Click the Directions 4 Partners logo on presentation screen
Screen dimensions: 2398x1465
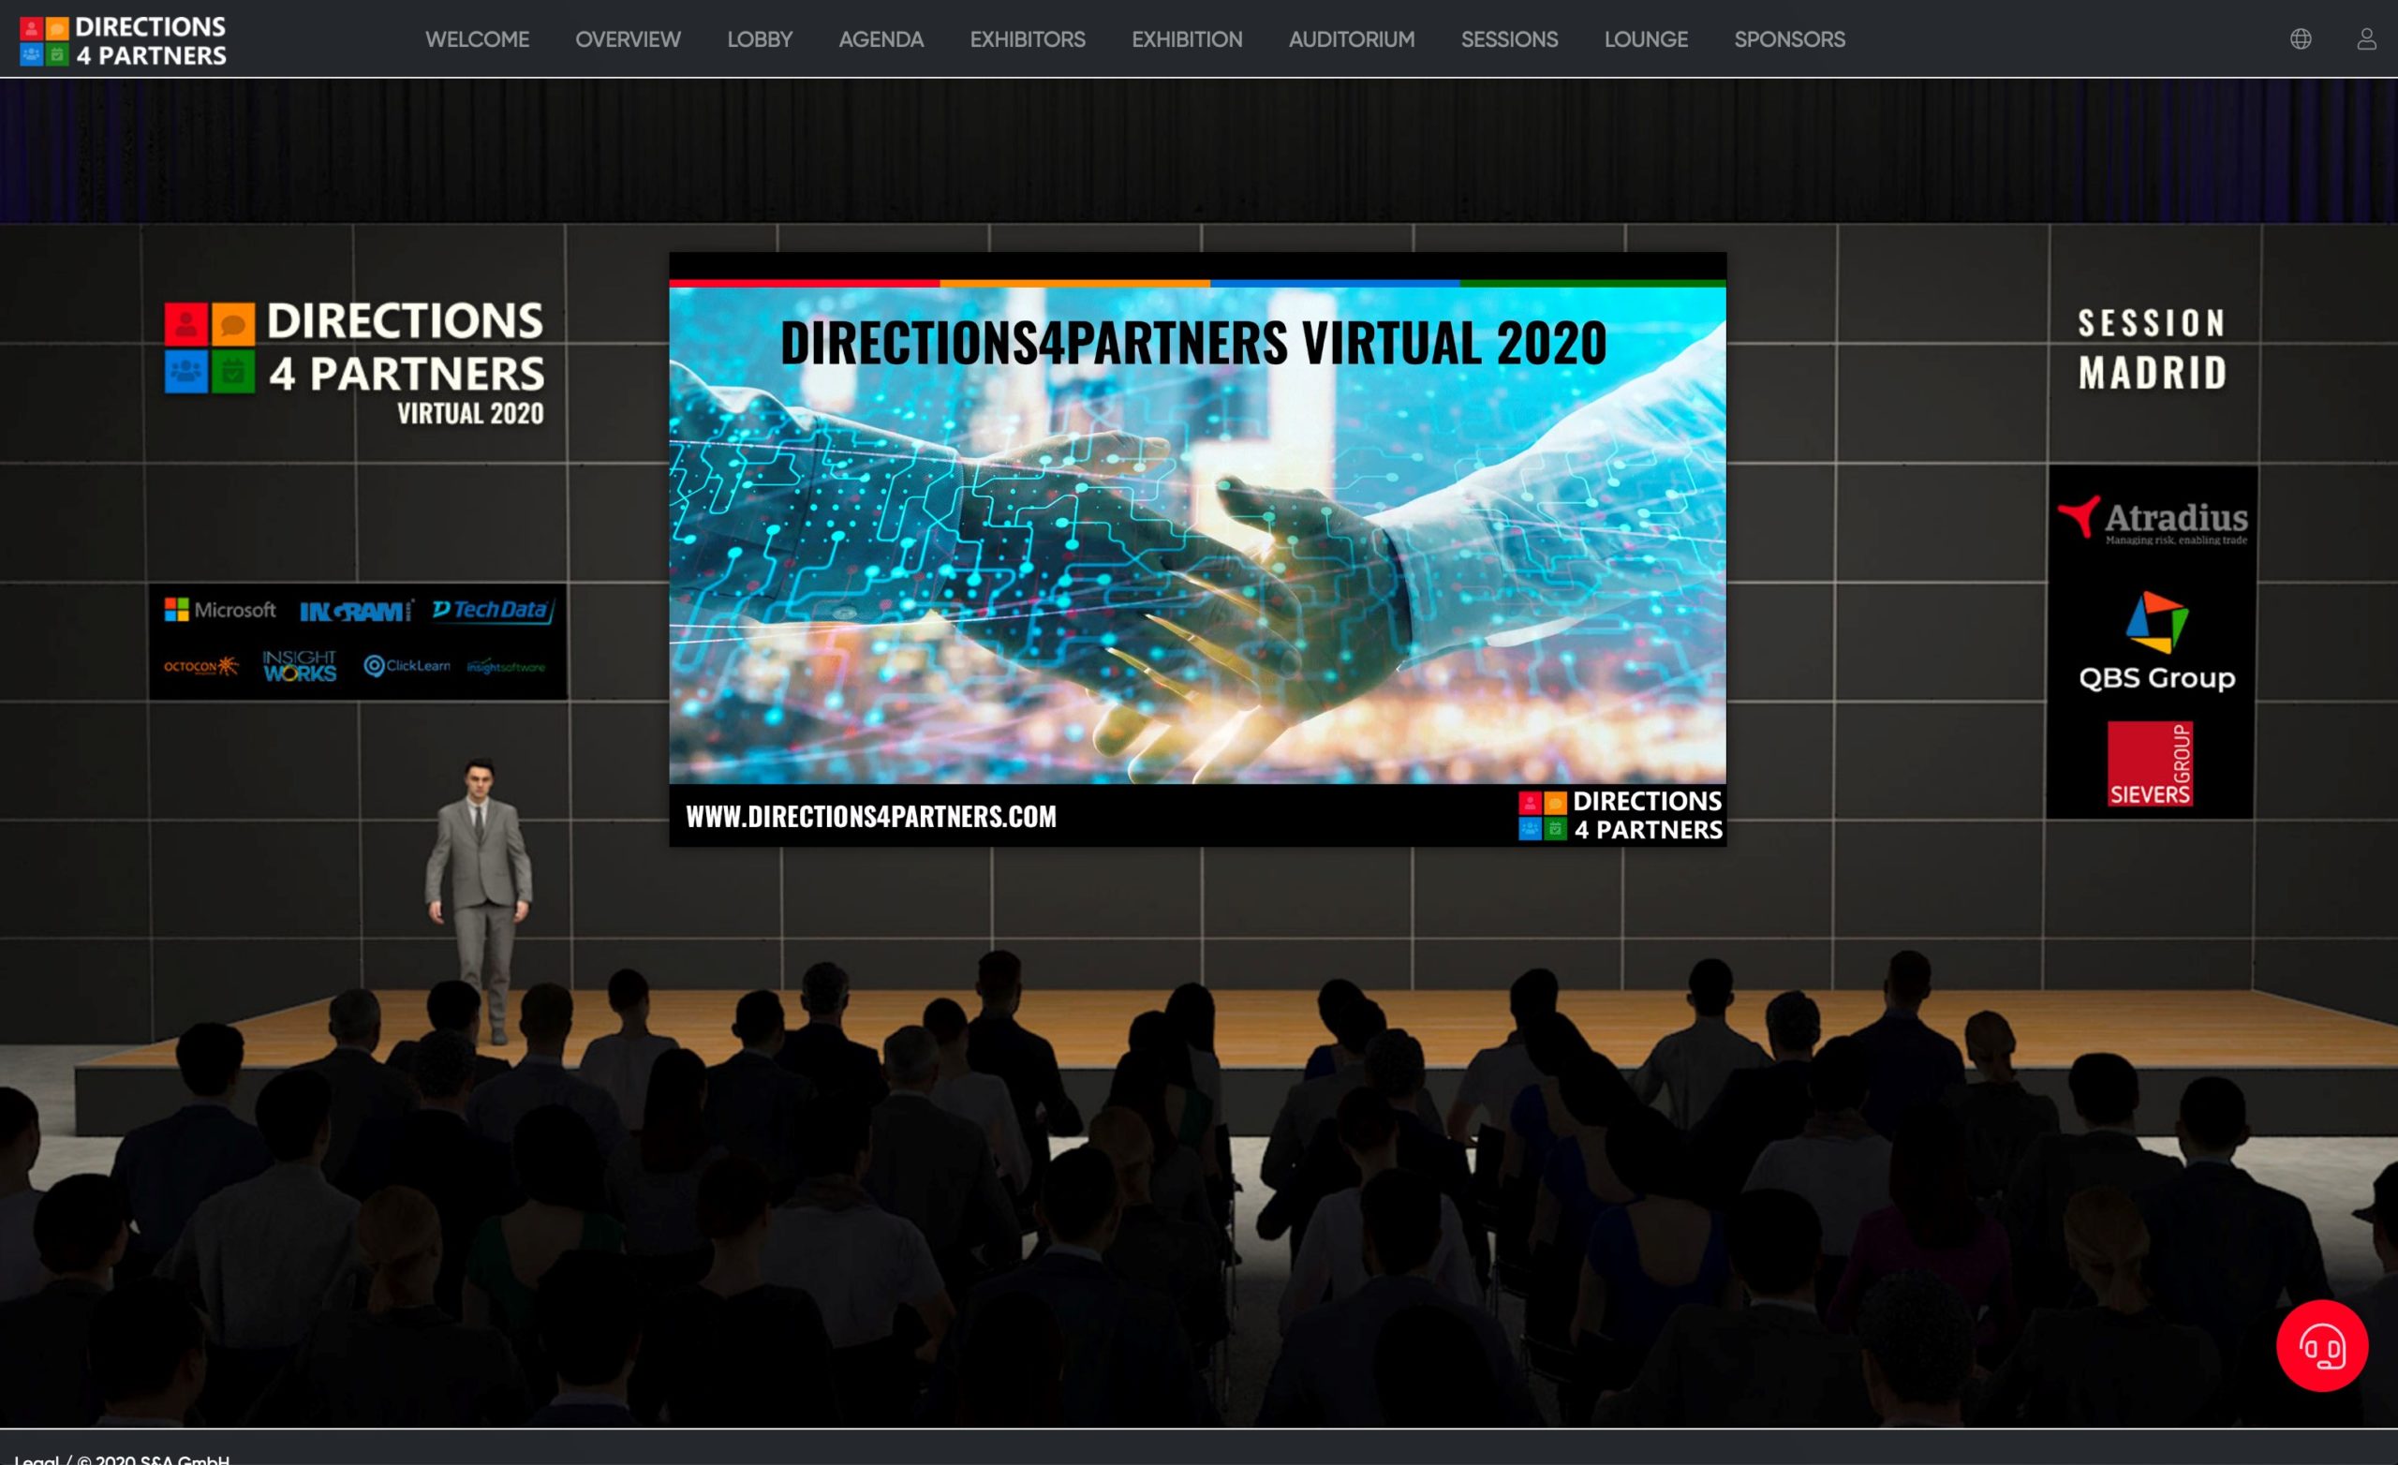1621,816
